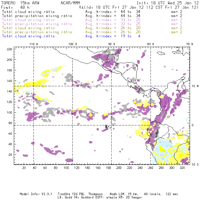
Task: Click the 'TORERO 15km ARW' title text
Action: click(20, 3)
